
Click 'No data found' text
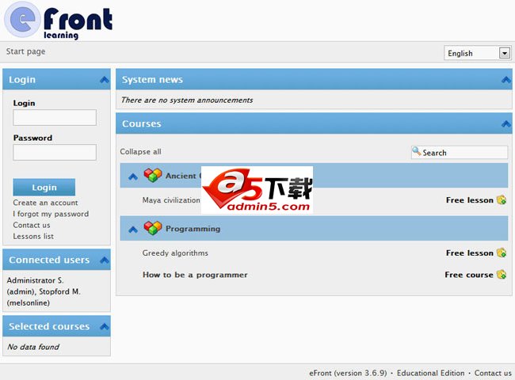[33, 347]
